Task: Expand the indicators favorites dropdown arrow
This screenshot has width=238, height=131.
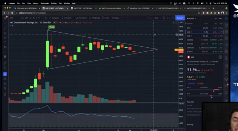Action: (x=74, y=18)
